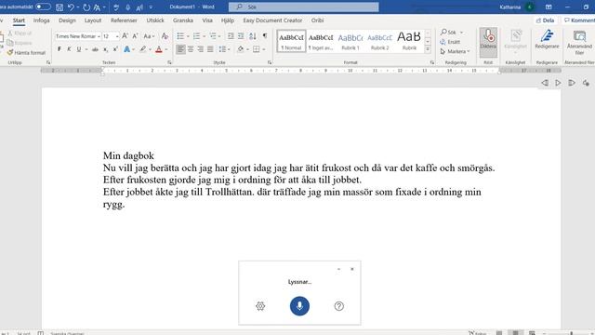Apply text effects with the blue A
This screenshot has height=335, width=595.
click(126, 49)
